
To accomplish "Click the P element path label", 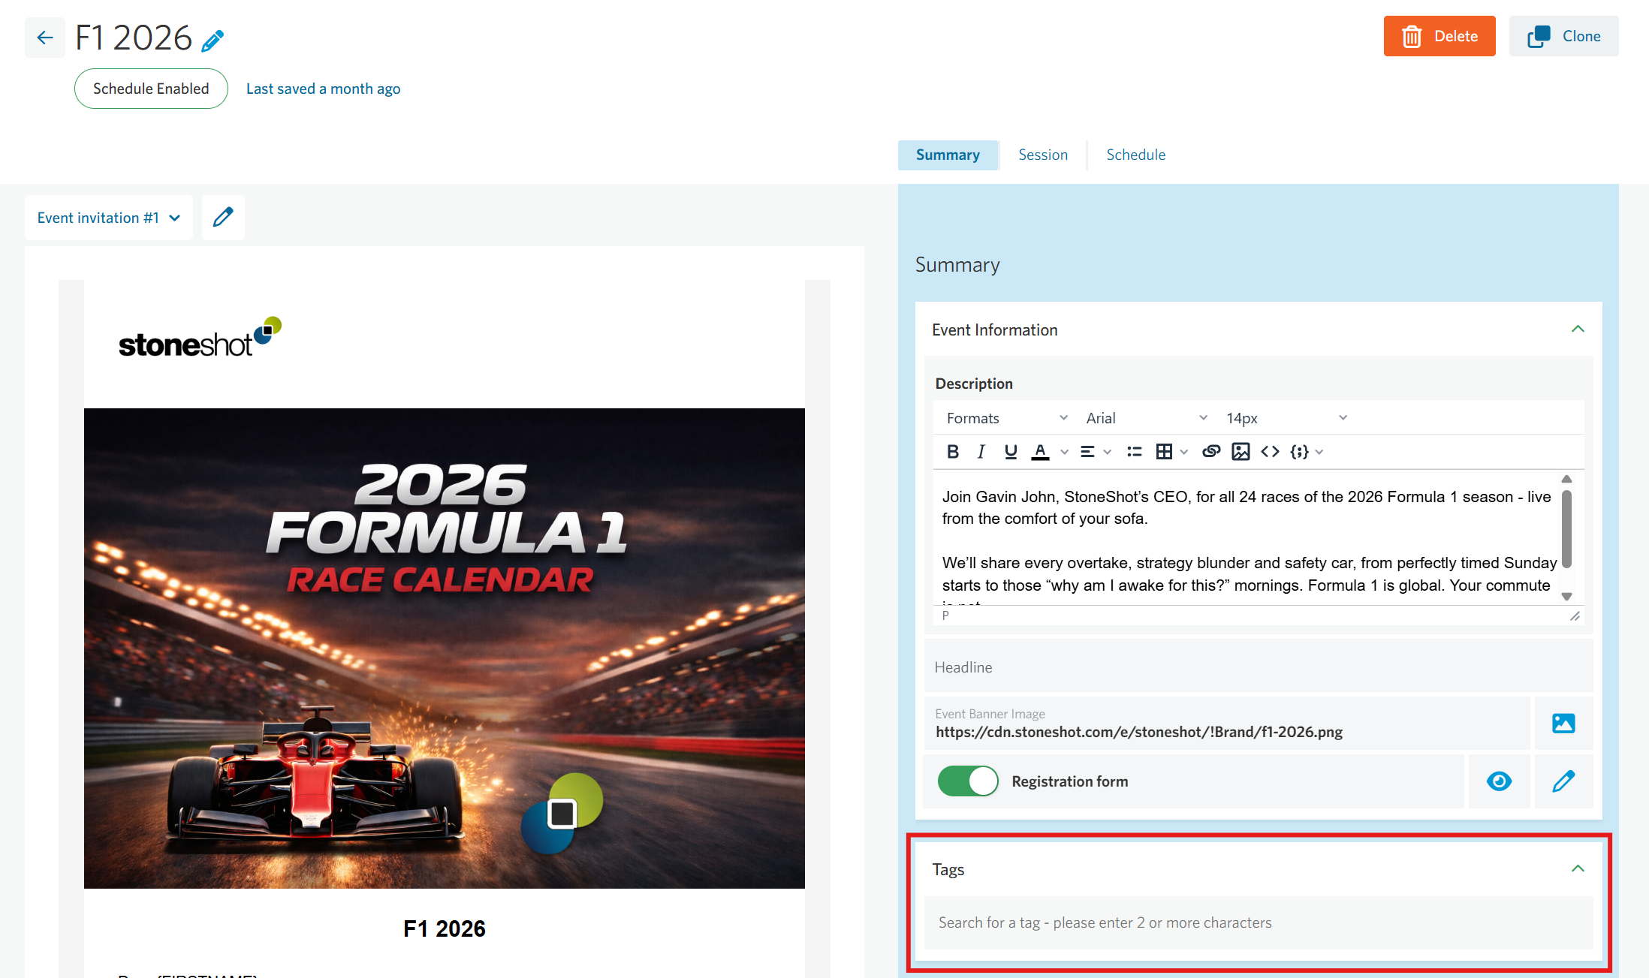I will tap(945, 615).
